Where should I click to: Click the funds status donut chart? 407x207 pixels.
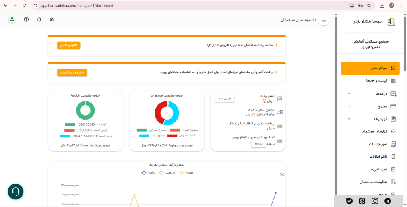pyautogui.click(x=167, y=113)
